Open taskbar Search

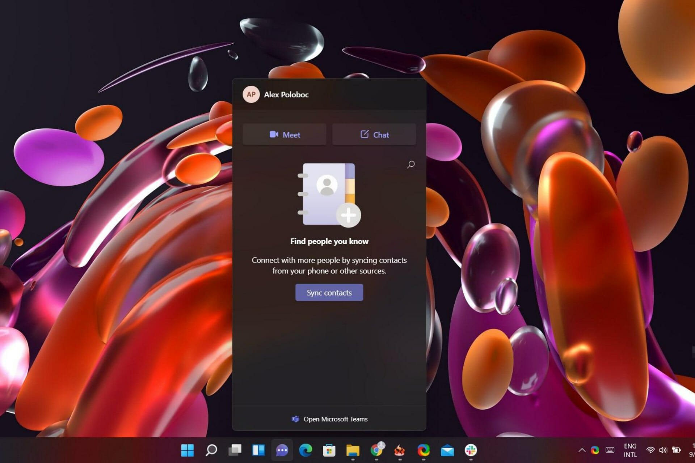tap(211, 450)
